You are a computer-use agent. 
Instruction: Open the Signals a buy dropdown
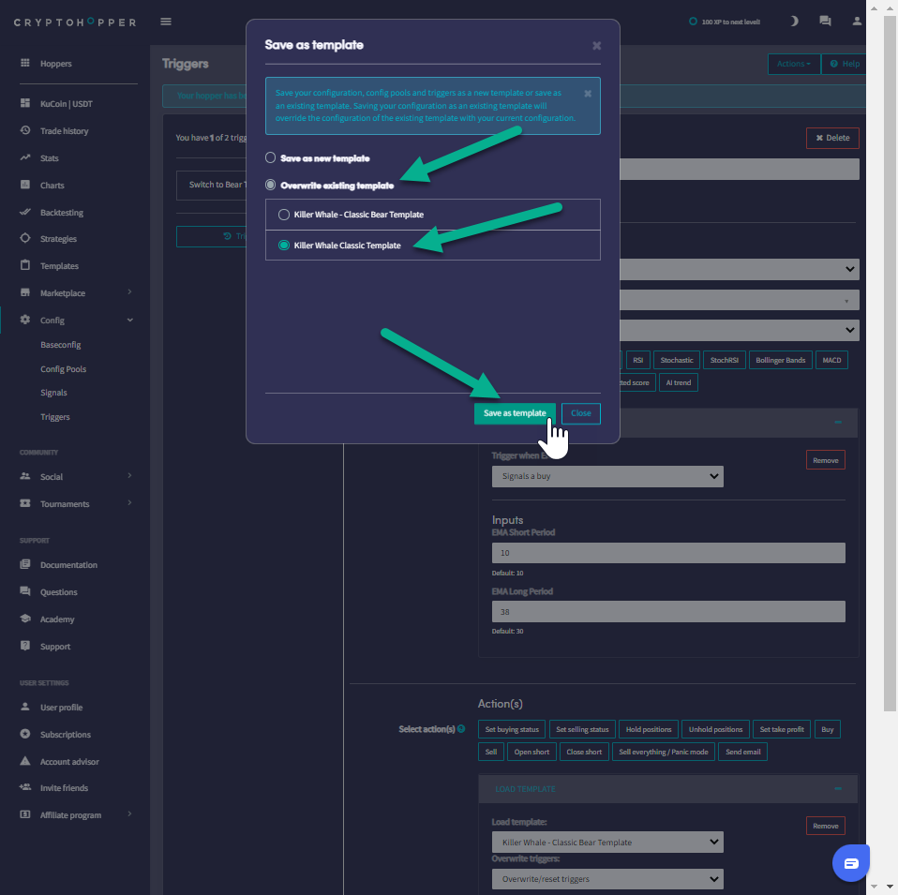[x=607, y=477]
